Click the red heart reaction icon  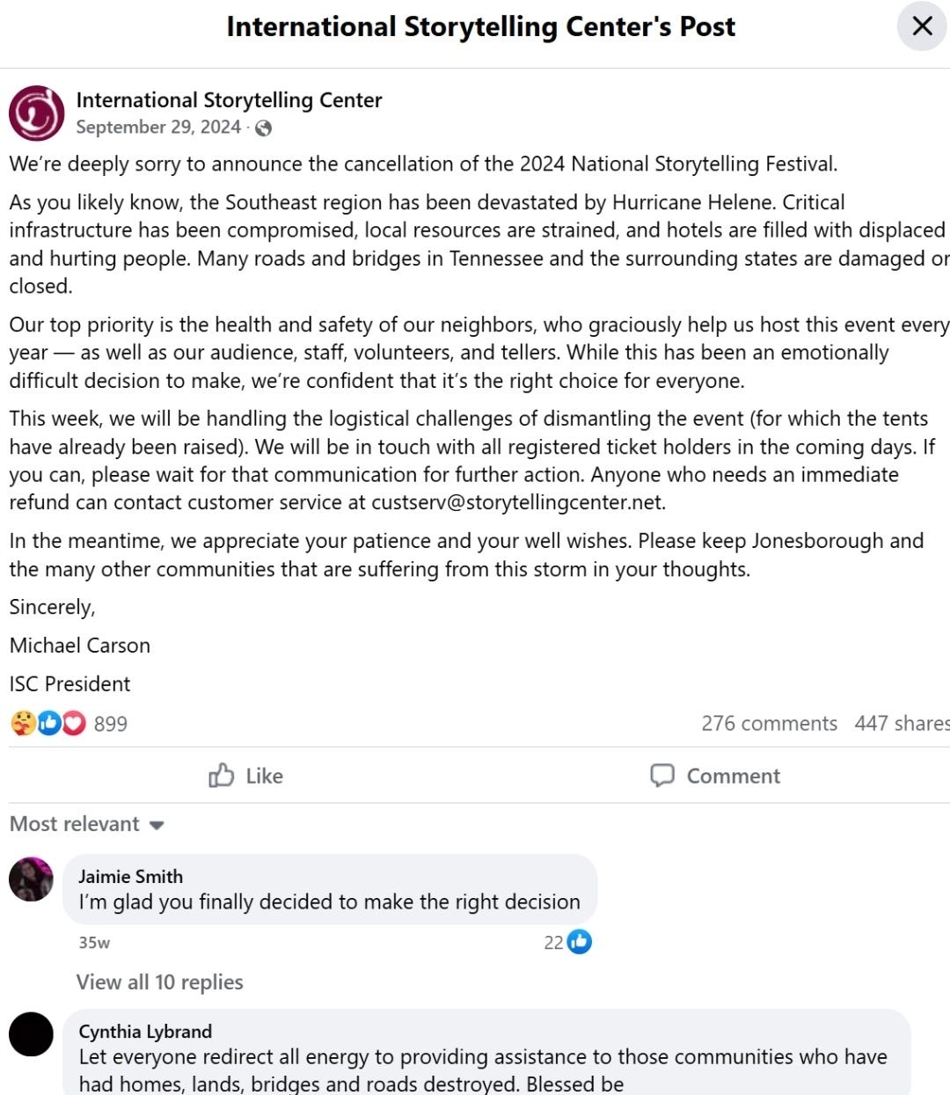(x=74, y=723)
